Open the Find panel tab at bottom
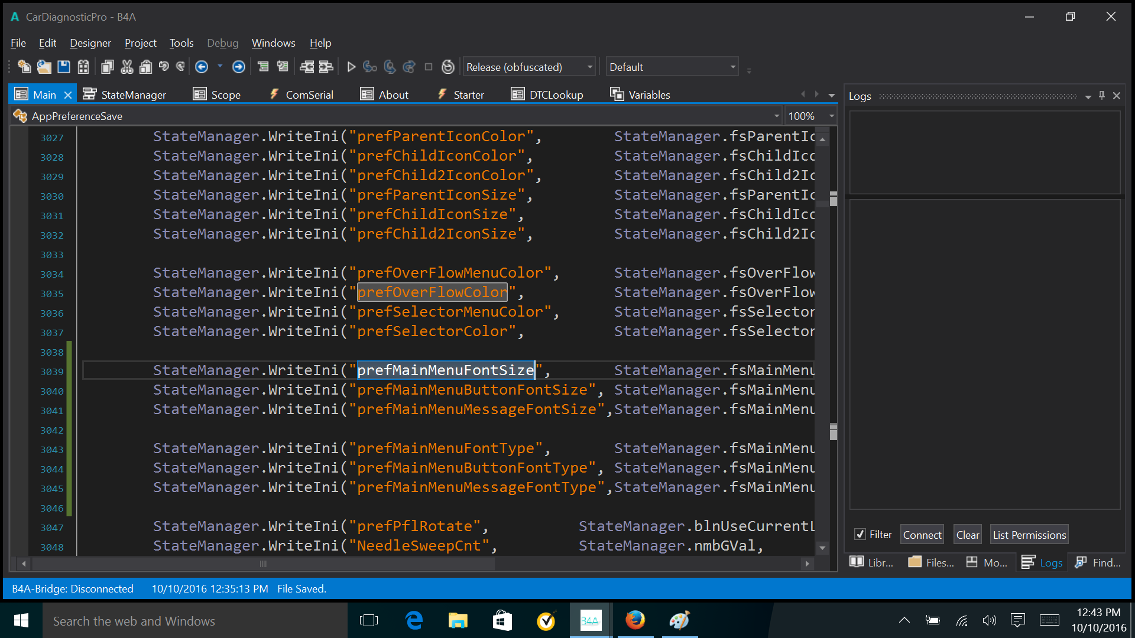 1098,562
